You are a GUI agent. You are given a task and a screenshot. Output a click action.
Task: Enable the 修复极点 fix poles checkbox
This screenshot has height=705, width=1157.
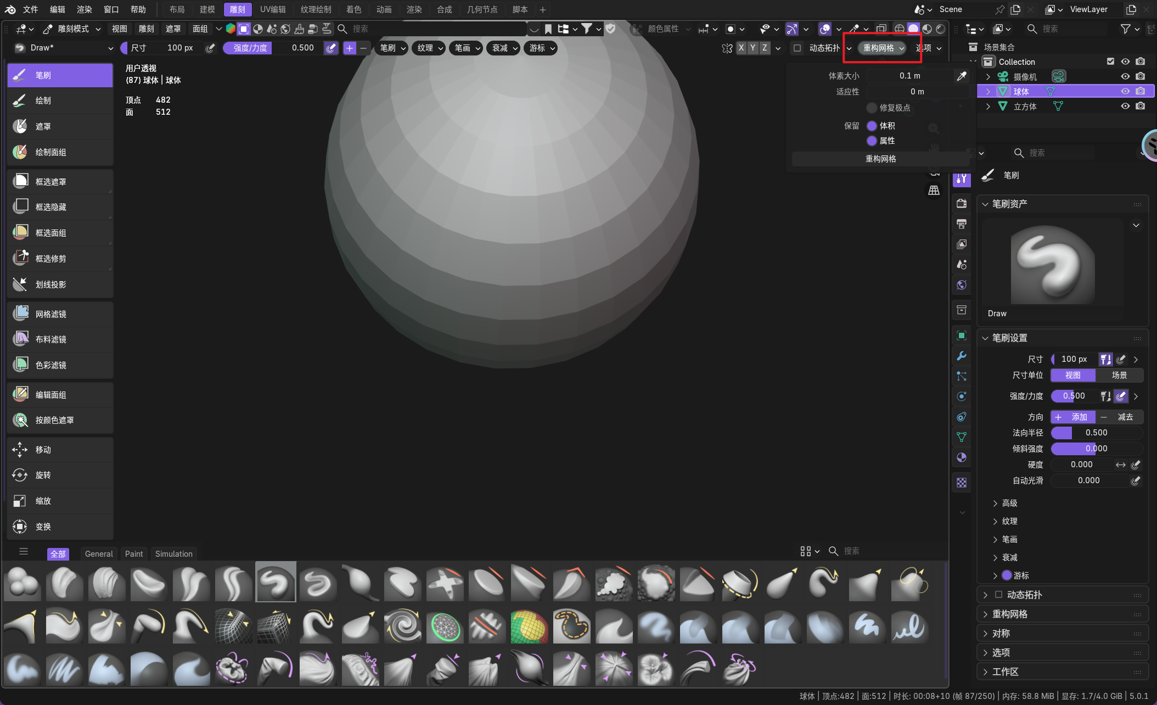click(872, 108)
